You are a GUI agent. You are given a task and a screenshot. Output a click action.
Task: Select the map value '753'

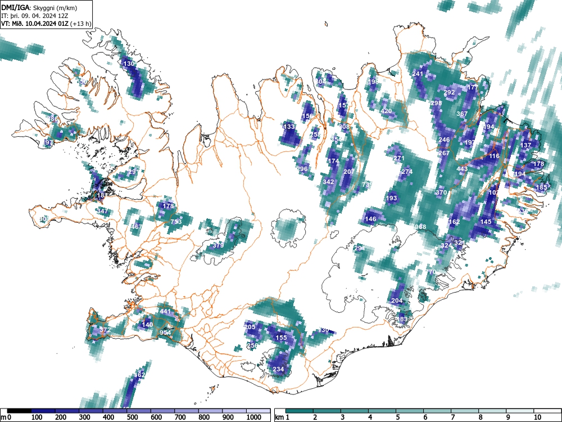click(x=176, y=222)
